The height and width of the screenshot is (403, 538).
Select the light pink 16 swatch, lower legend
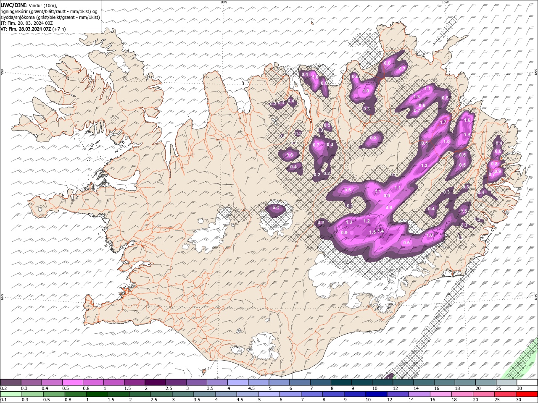coord(440,394)
